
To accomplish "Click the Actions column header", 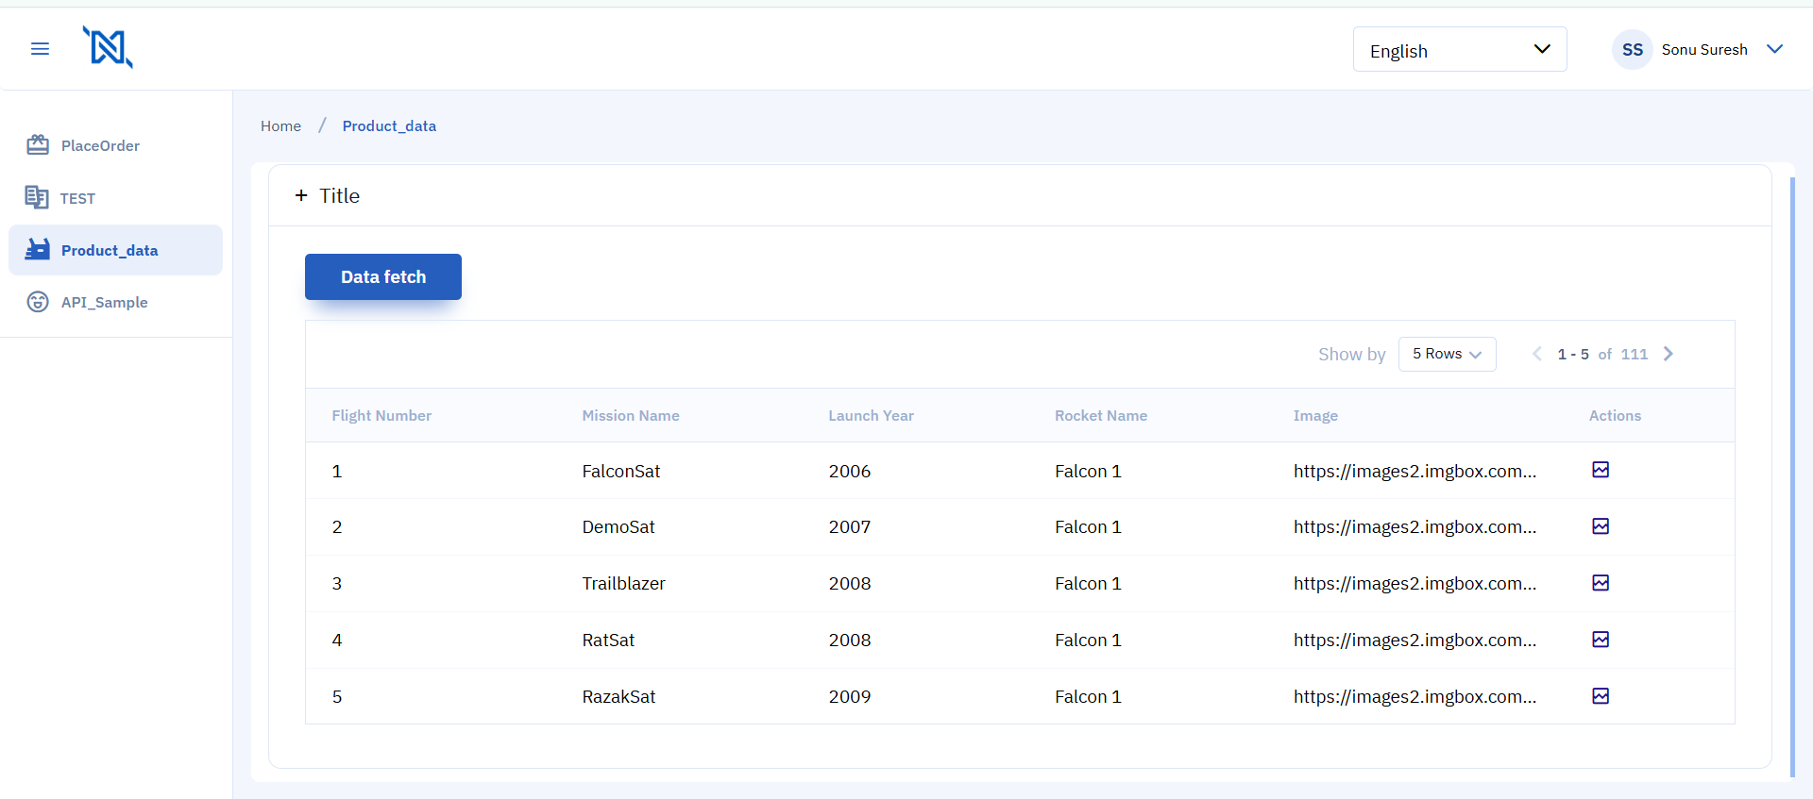I will pyautogui.click(x=1615, y=415).
